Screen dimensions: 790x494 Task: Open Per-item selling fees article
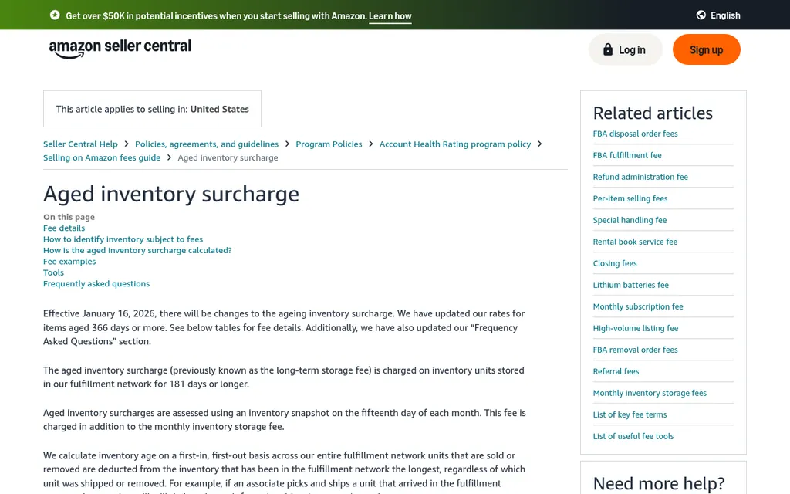click(630, 198)
